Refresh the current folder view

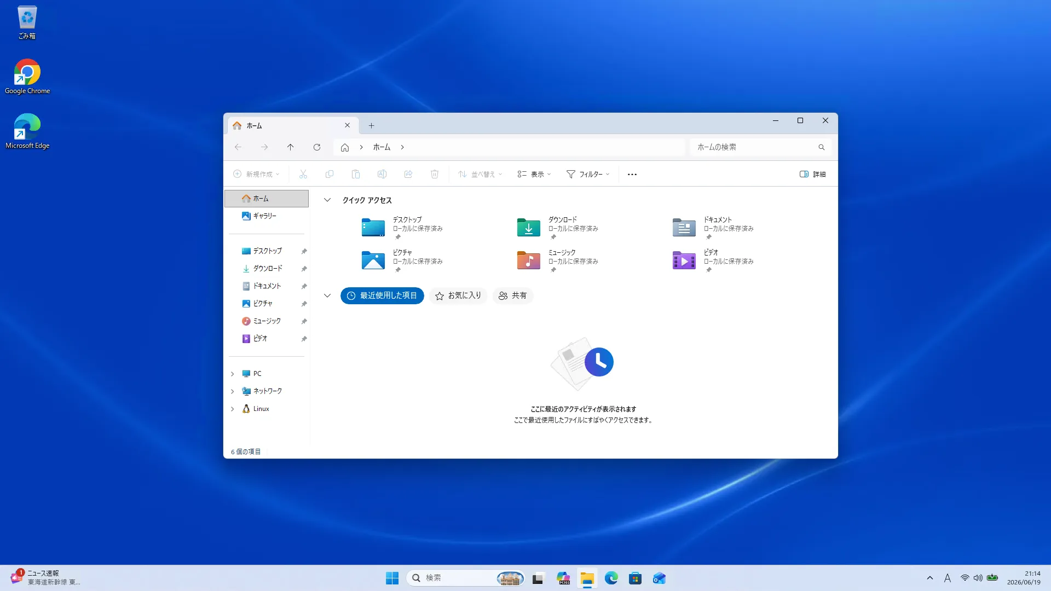tap(316, 147)
